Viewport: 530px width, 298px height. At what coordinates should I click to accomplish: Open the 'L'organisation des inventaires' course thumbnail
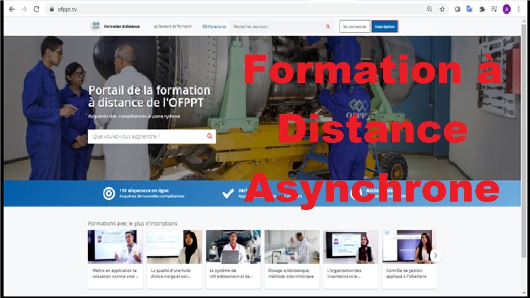pos(351,247)
